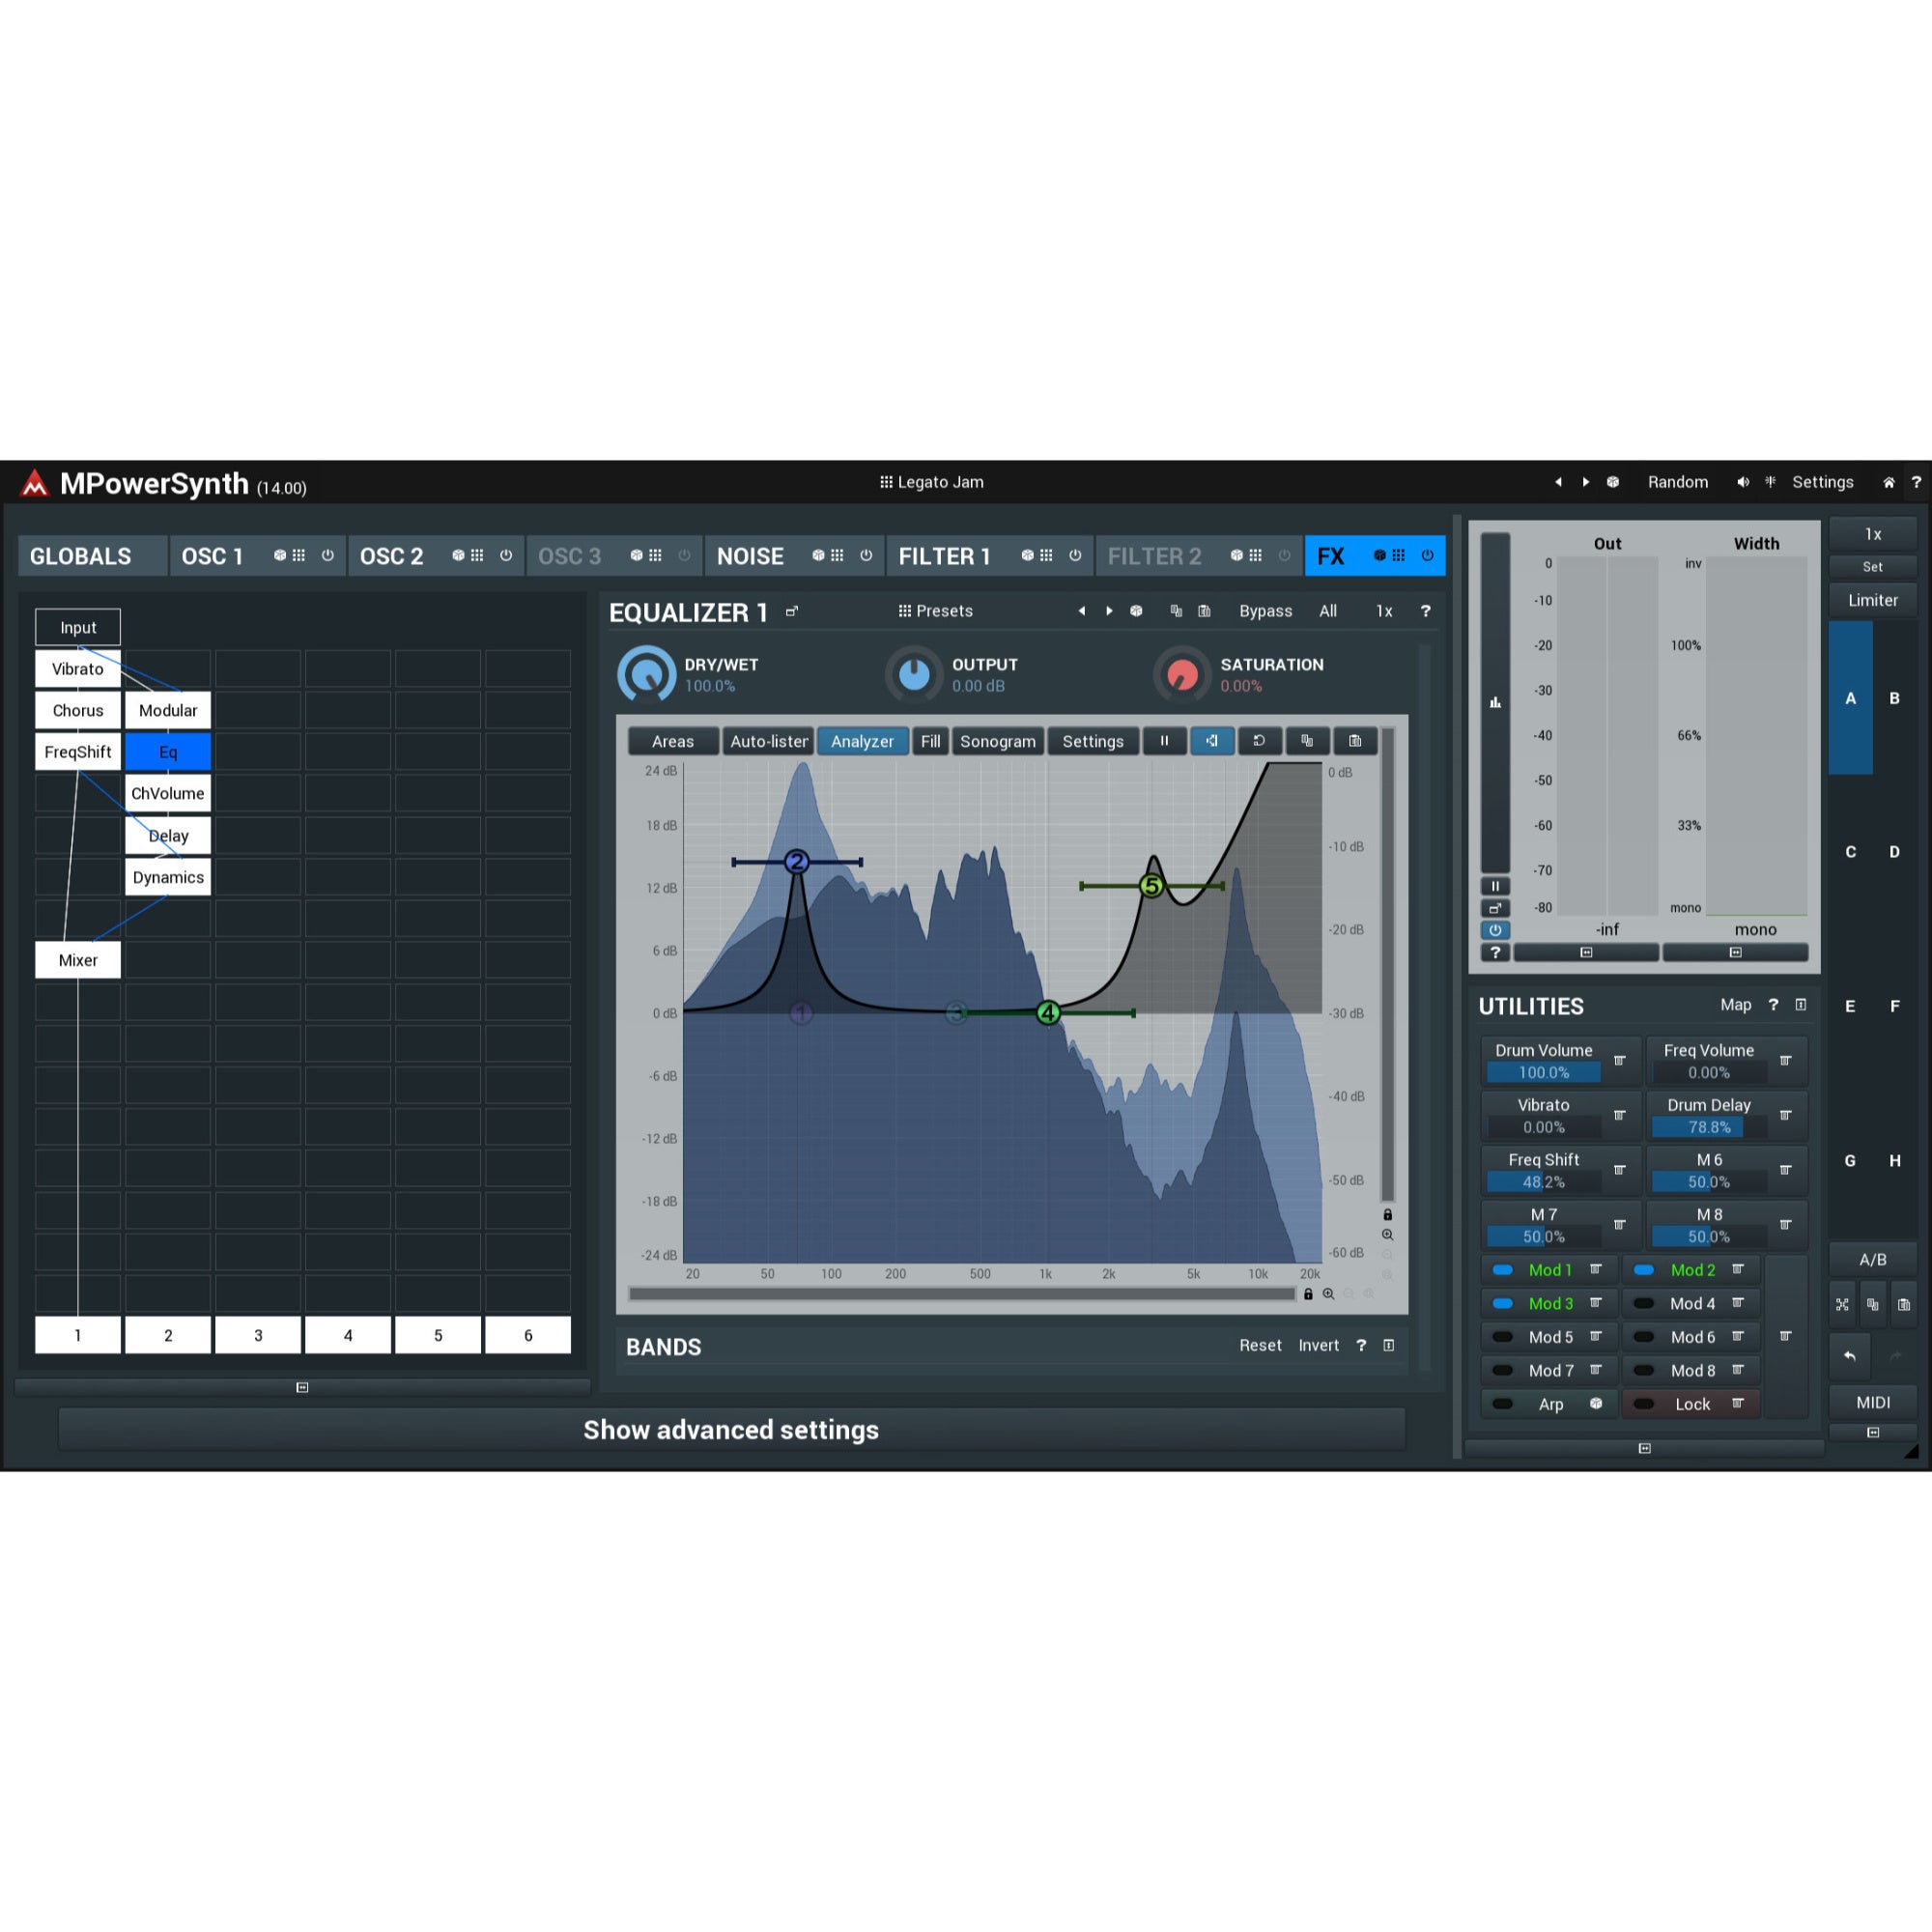Click the Bypass button

(x=1266, y=611)
